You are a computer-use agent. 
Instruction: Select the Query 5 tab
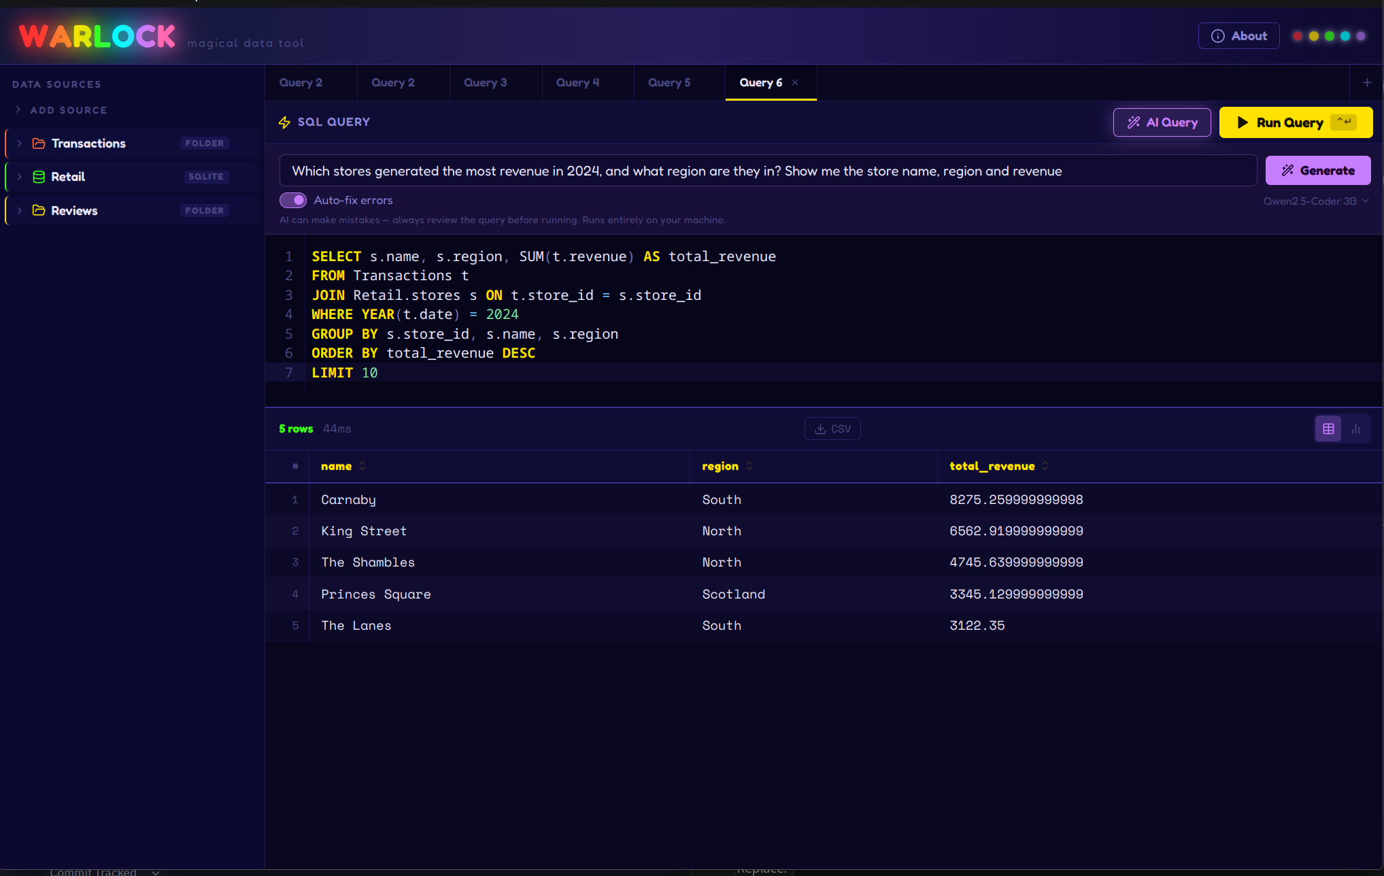point(669,82)
